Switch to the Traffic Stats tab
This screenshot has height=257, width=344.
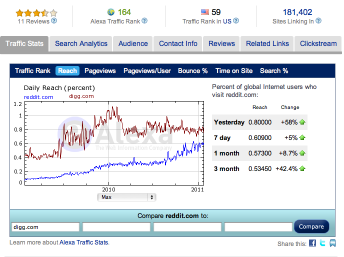click(24, 43)
